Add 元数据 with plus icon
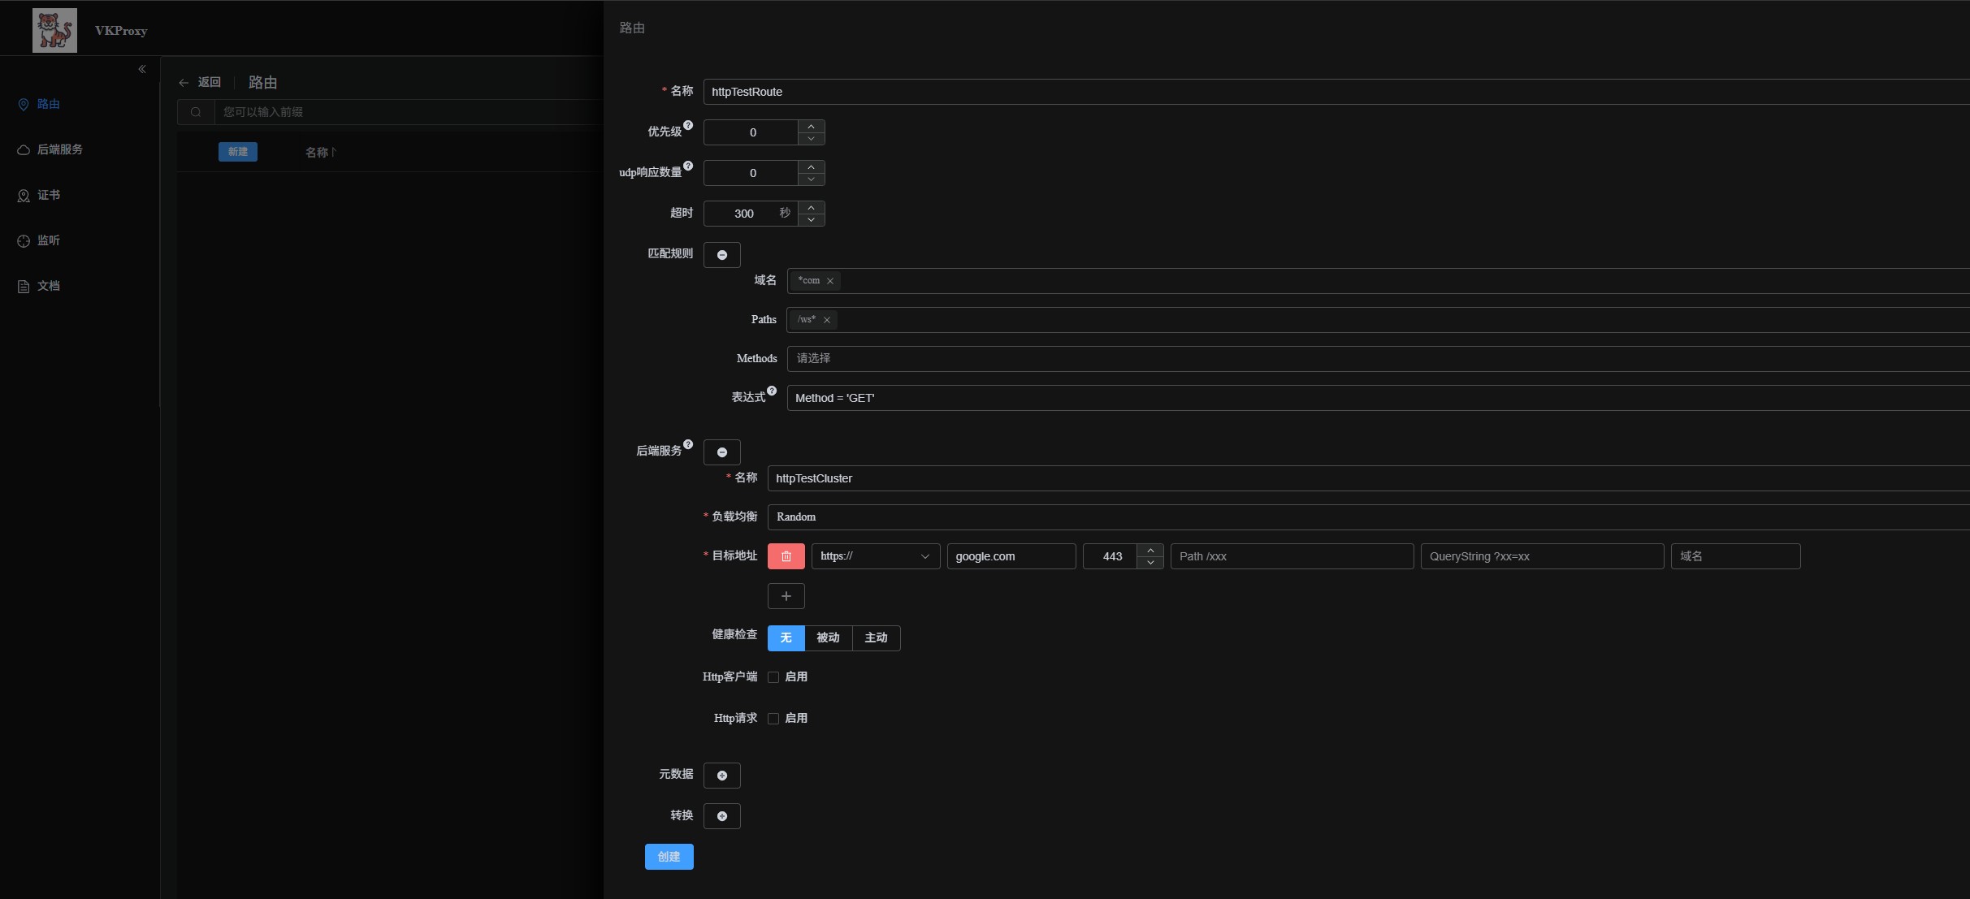1970x899 pixels. coord(722,776)
